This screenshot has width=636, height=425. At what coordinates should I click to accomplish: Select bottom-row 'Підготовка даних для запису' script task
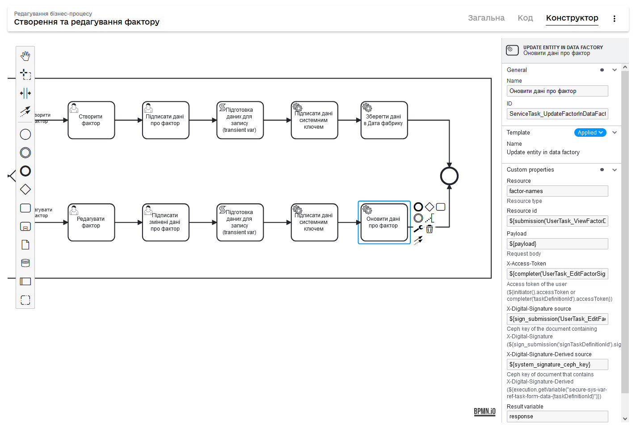240,223
